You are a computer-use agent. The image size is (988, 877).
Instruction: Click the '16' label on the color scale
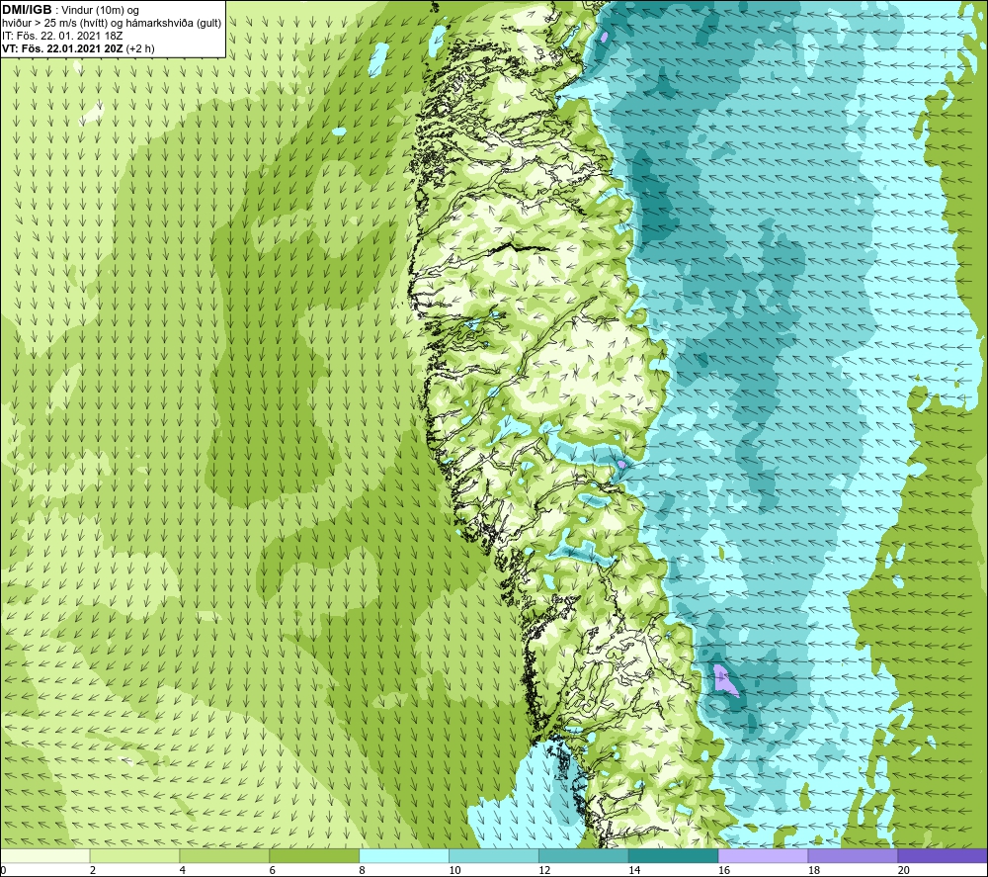click(724, 870)
